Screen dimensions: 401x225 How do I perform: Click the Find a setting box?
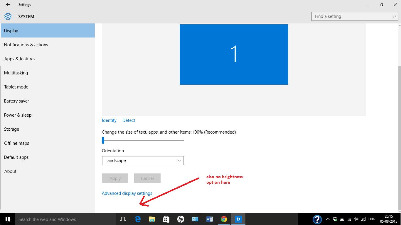tap(352, 16)
